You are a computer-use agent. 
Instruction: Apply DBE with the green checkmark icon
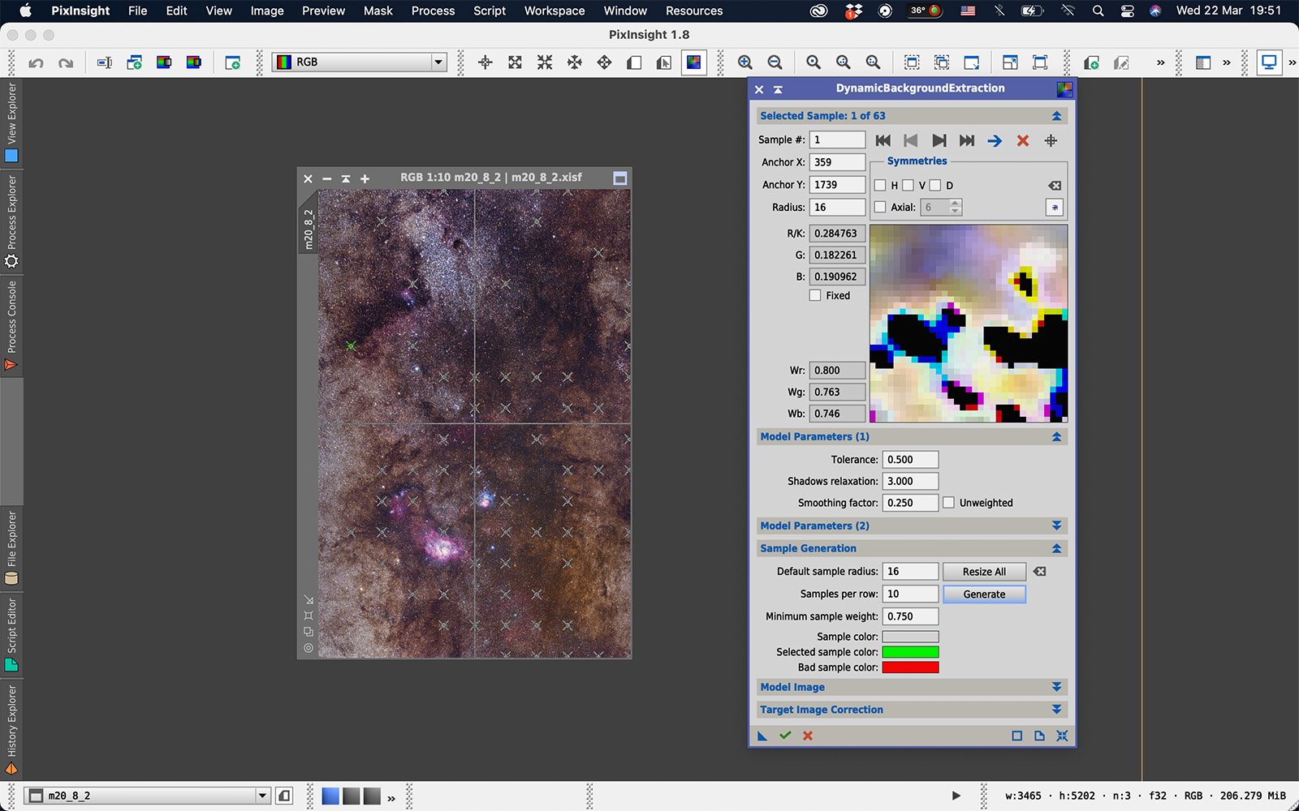coord(784,736)
